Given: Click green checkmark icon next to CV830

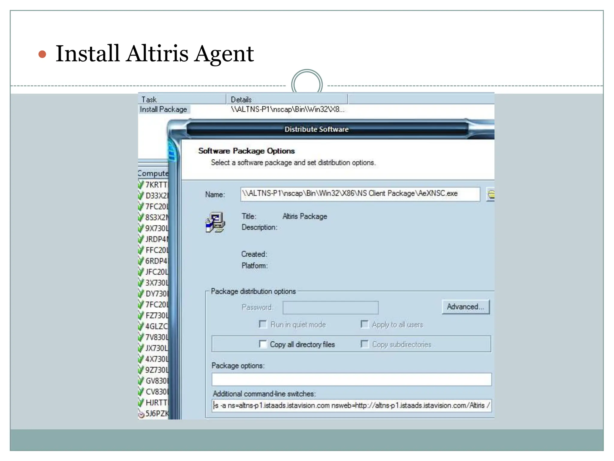Looking at the screenshot, I should tap(141, 391).
